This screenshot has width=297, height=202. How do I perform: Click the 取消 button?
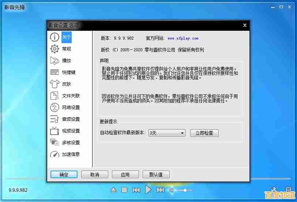click(94, 175)
